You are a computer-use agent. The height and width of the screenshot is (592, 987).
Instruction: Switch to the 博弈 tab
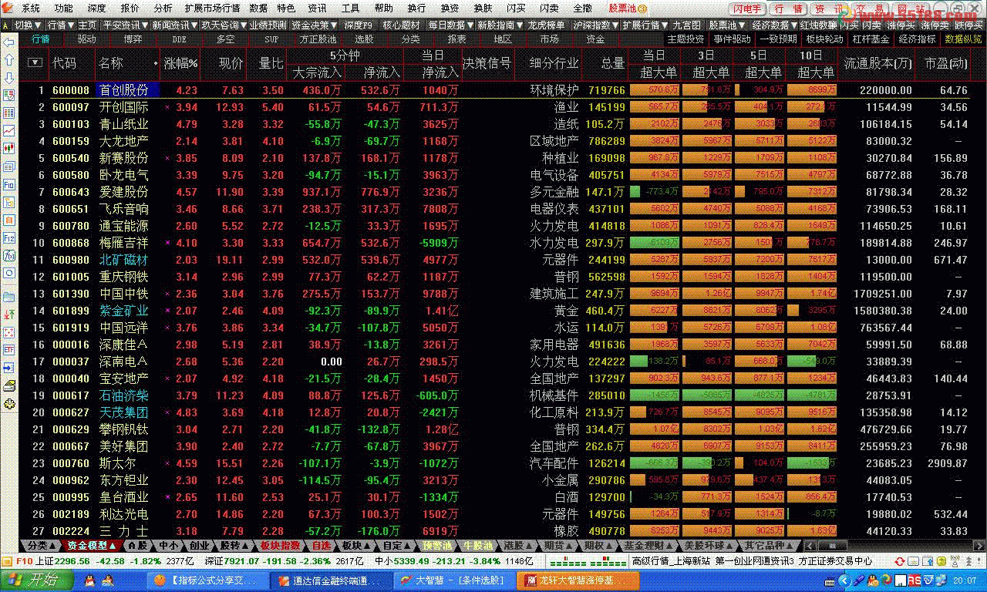click(x=133, y=39)
